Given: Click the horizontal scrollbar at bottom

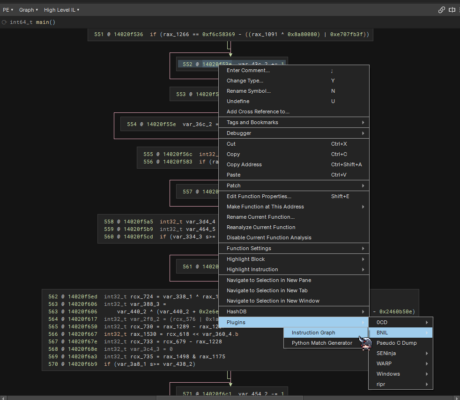Looking at the screenshot, I should 230,398.
